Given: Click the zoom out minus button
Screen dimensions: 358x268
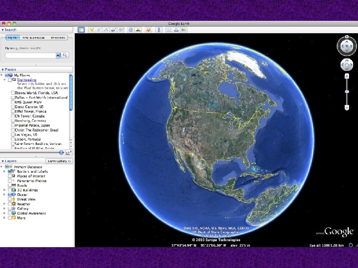Looking at the screenshot, I should tap(347, 108).
